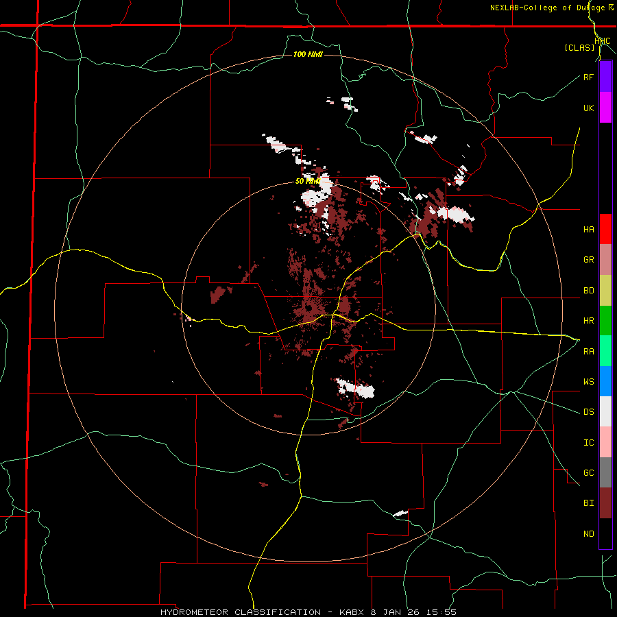This screenshot has width=617, height=617.
Task: Click the [CLAS] label above the color bar
Action: (x=579, y=47)
